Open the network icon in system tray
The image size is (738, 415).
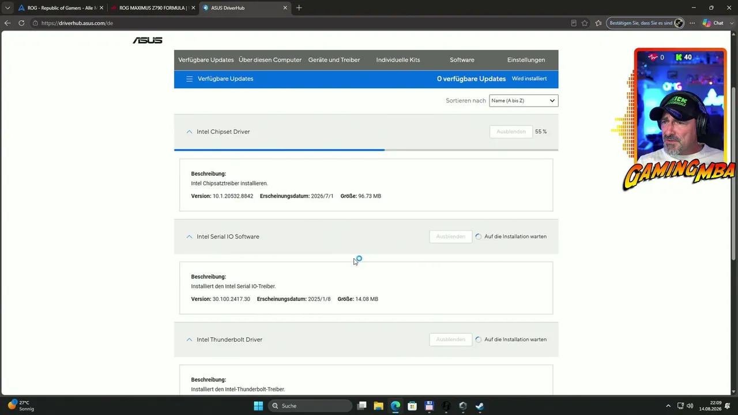[x=680, y=406]
